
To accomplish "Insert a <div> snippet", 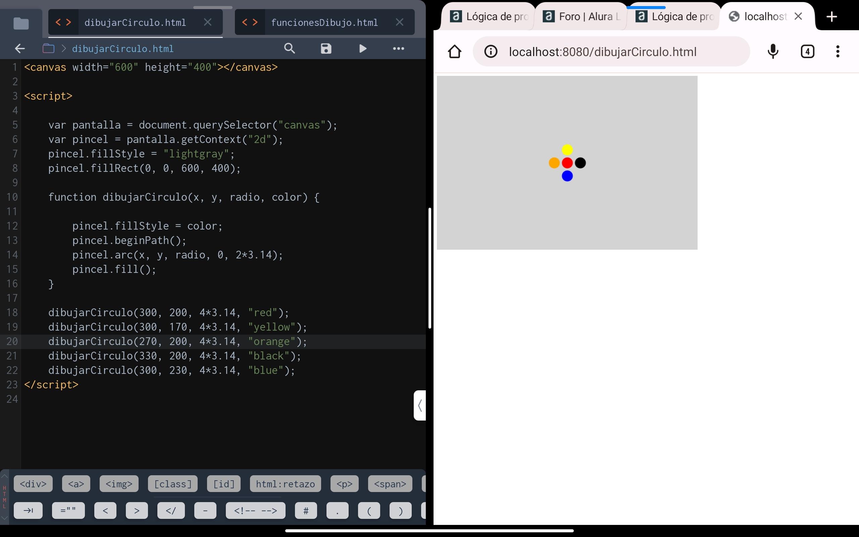I will tap(33, 484).
